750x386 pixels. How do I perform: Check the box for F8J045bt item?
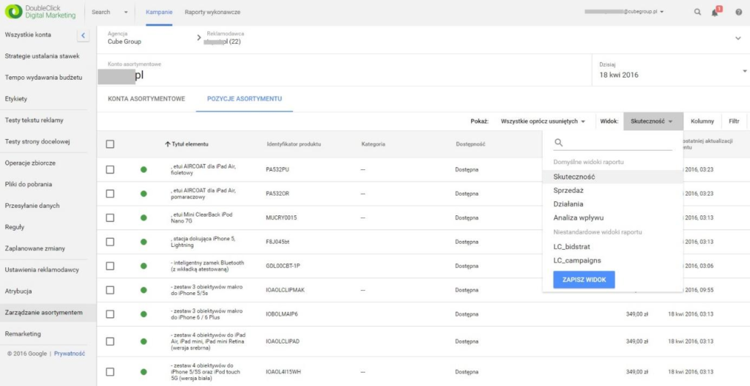110,242
